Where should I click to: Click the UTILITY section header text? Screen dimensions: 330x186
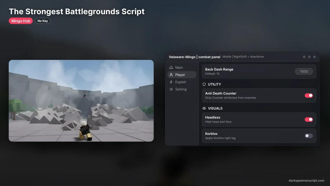pos(214,84)
